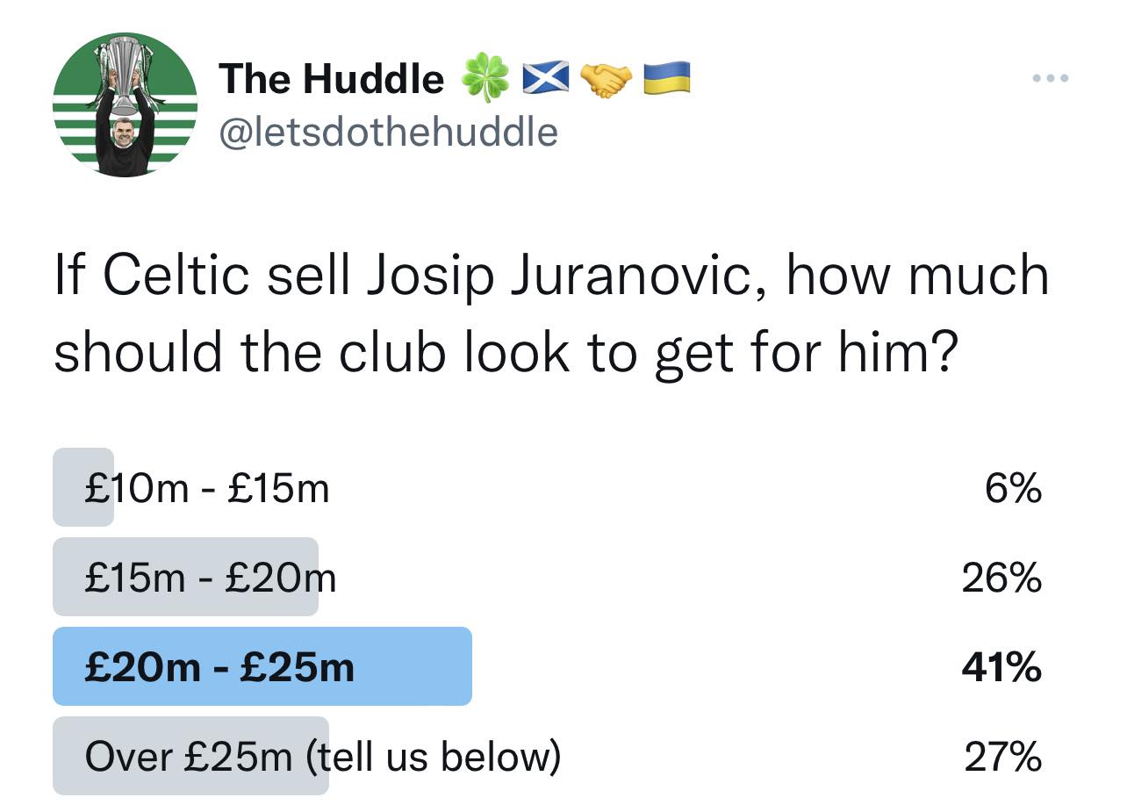1127x812 pixels.
Task: Click the tweet line ending "for him?"
Action: 503,353
